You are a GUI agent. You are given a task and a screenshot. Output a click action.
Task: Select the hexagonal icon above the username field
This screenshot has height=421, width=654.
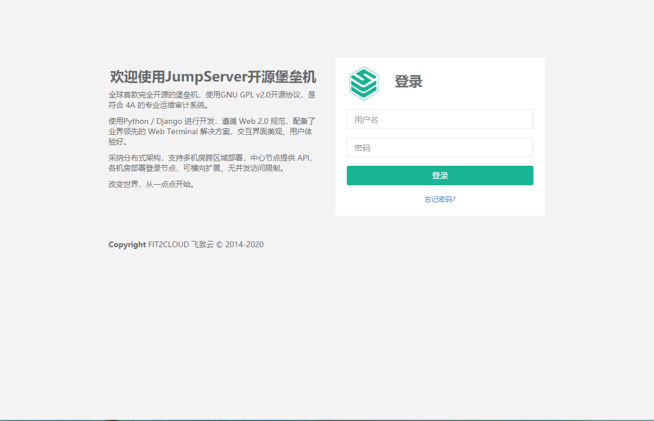(x=364, y=83)
